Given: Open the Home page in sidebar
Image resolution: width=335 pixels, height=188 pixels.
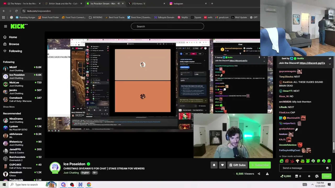Looking at the screenshot, I should pyautogui.click(x=13, y=37).
